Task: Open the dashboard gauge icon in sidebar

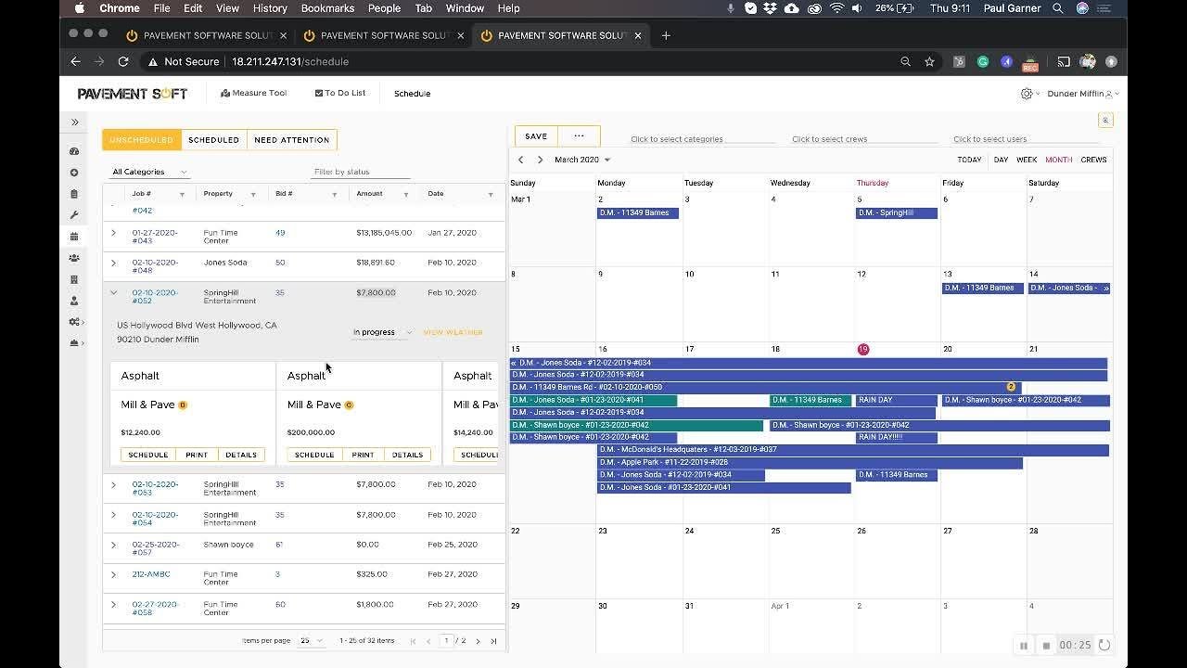Action: click(74, 151)
